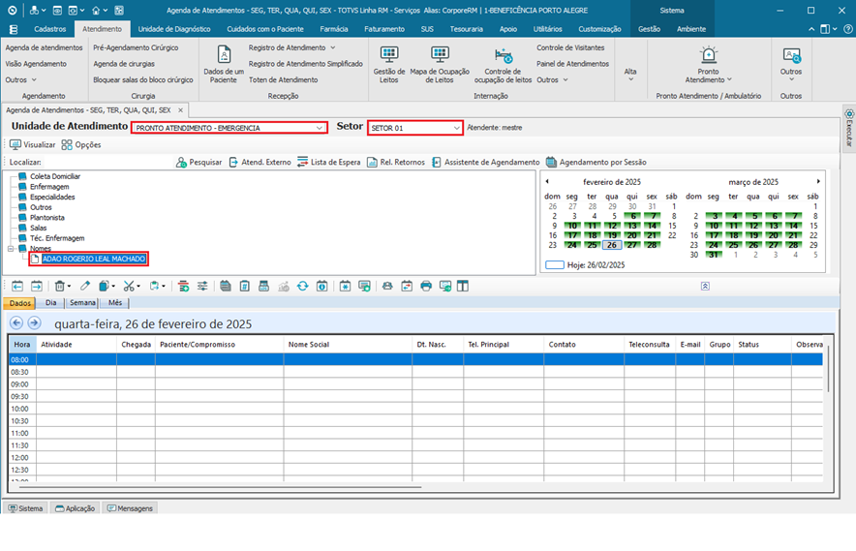Screen dimensions: 856x551
Task: Click the pencil edit icon in toolbar
Action: click(x=85, y=286)
